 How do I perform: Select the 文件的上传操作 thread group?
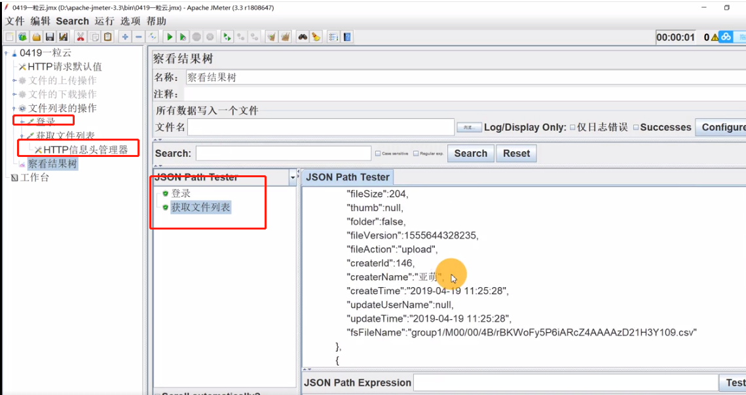62,81
